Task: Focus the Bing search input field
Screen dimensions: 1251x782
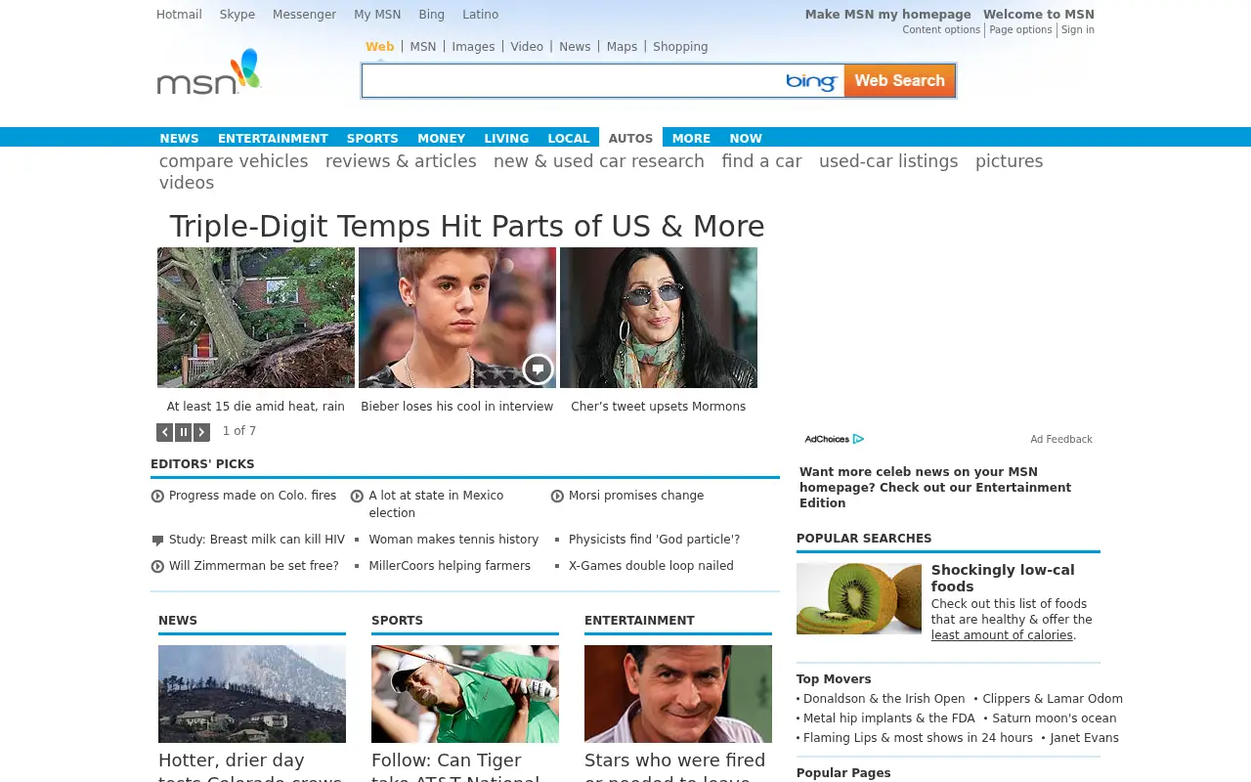Action: tap(574, 81)
